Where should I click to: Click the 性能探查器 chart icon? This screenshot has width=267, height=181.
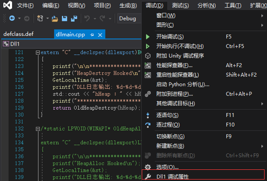click(x=148, y=66)
